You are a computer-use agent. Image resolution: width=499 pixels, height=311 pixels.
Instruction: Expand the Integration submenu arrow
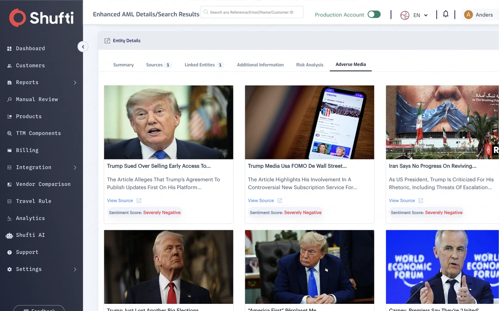(x=75, y=167)
